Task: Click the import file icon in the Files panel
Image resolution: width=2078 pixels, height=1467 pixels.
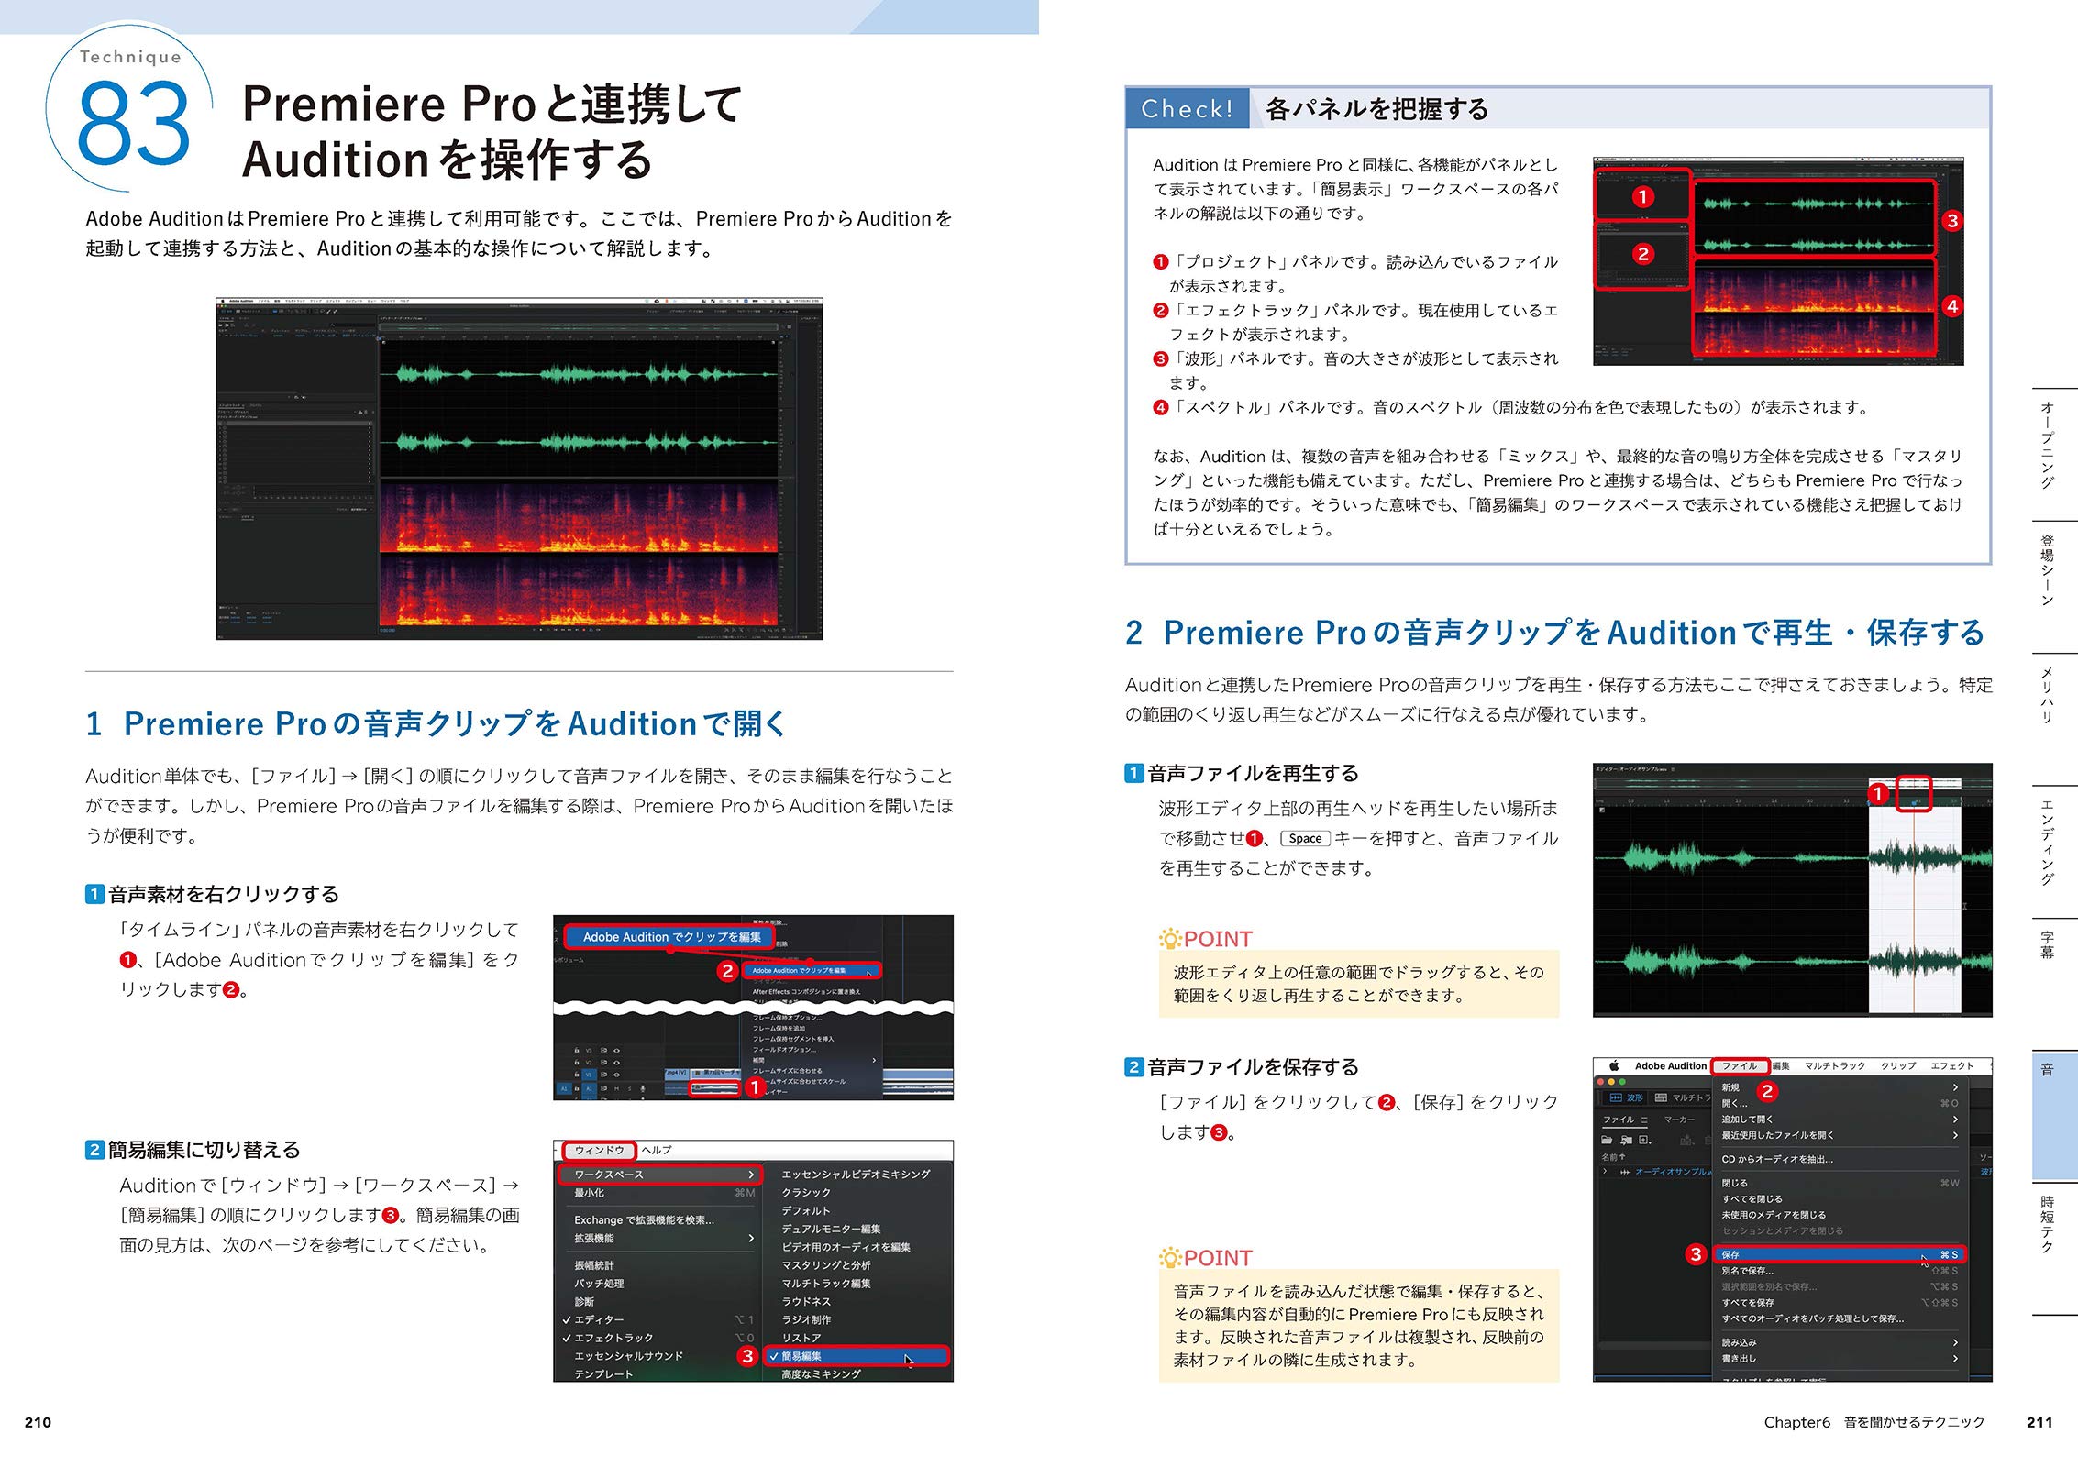Action: tap(1627, 1141)
